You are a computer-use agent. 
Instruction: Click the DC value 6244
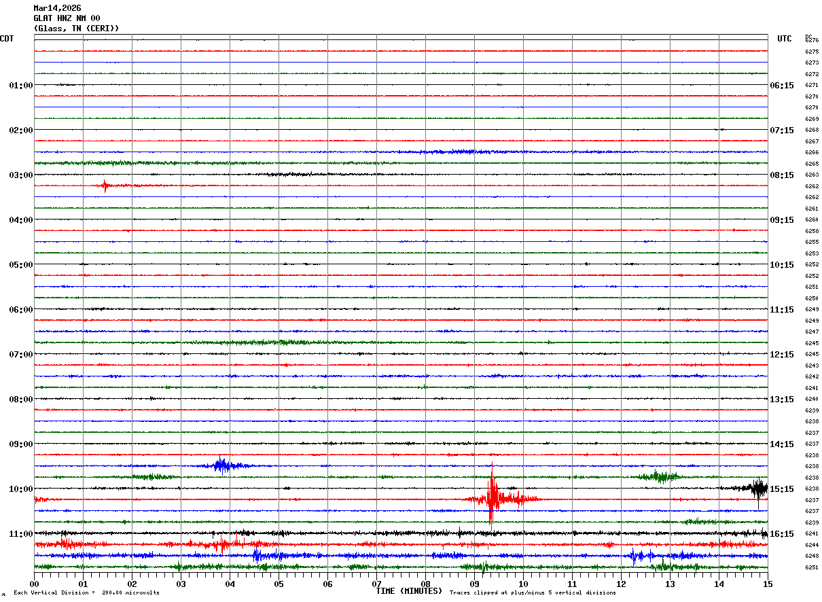pyautogui.click(x=812, y=545)
